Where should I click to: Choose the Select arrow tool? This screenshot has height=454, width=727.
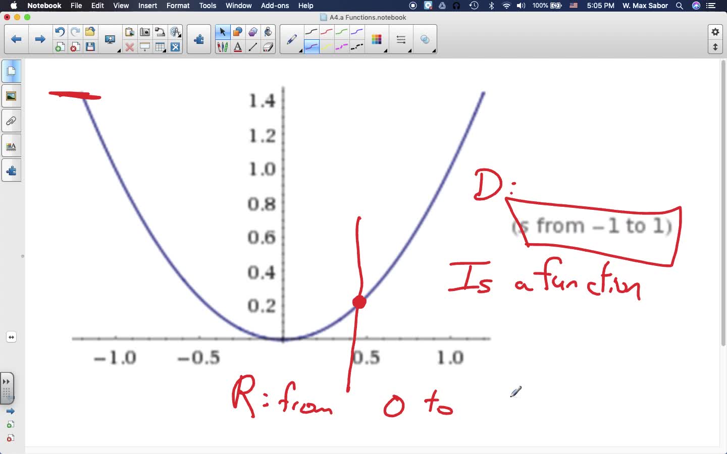pos(222,32)
